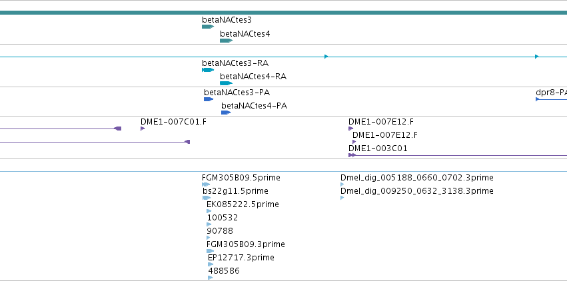Click the betaNACtes4-PA label text
The height and width of the screenshot is (281, 567).
(x=255, y=105)
